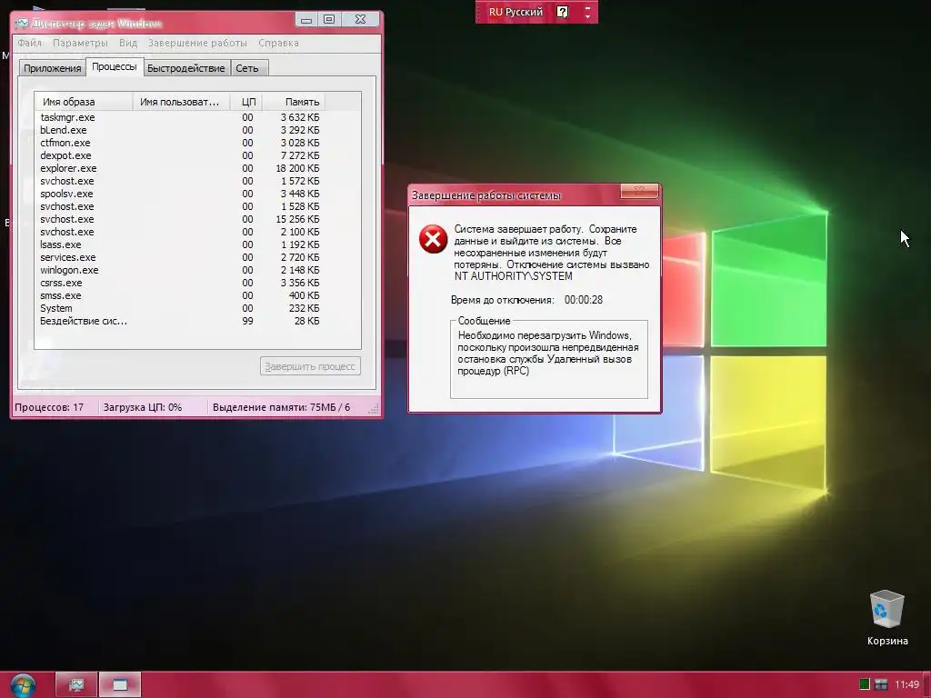Close the Task Manager window
931x698 pixels.
click(x=360, y=20)
